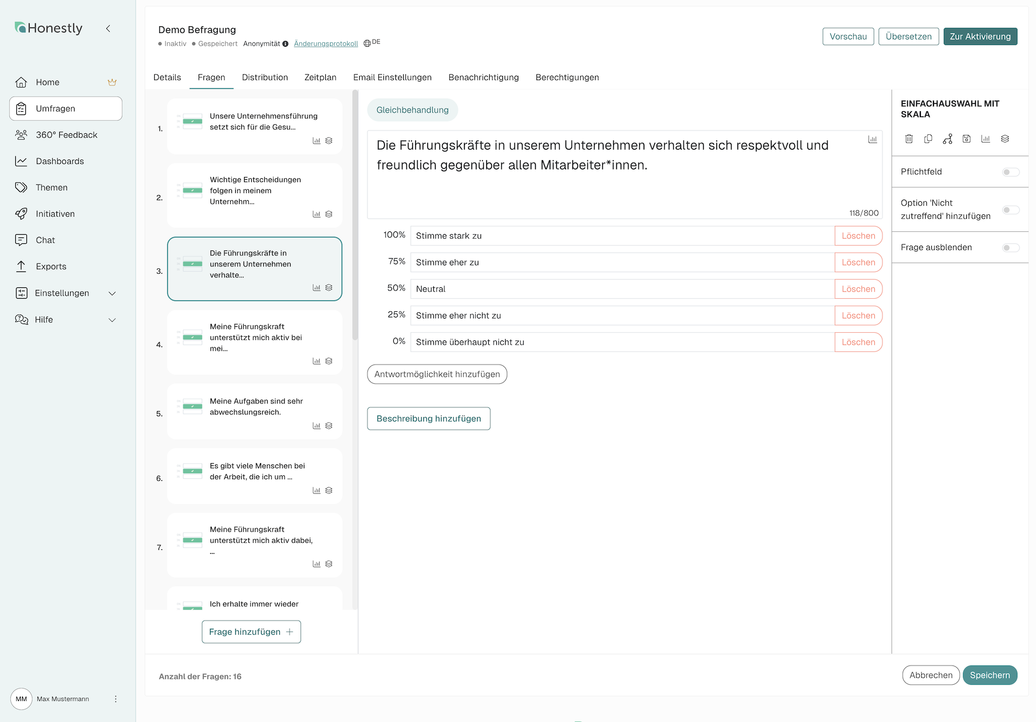Click the trash icon to delete the question

[x=909, y=139]
